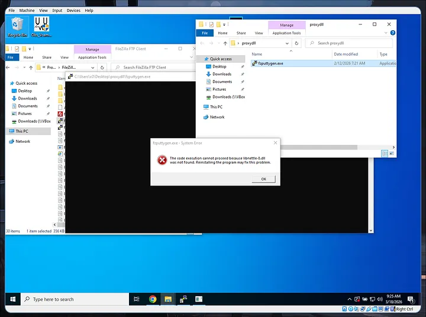Open the View tab in FileZilla window

[x=64, y=57]
